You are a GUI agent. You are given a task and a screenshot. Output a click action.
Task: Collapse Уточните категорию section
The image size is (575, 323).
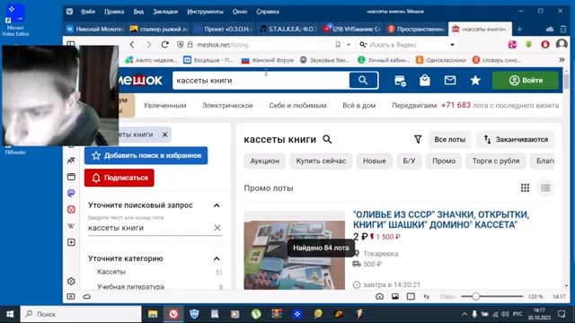[x=217, y=258]
